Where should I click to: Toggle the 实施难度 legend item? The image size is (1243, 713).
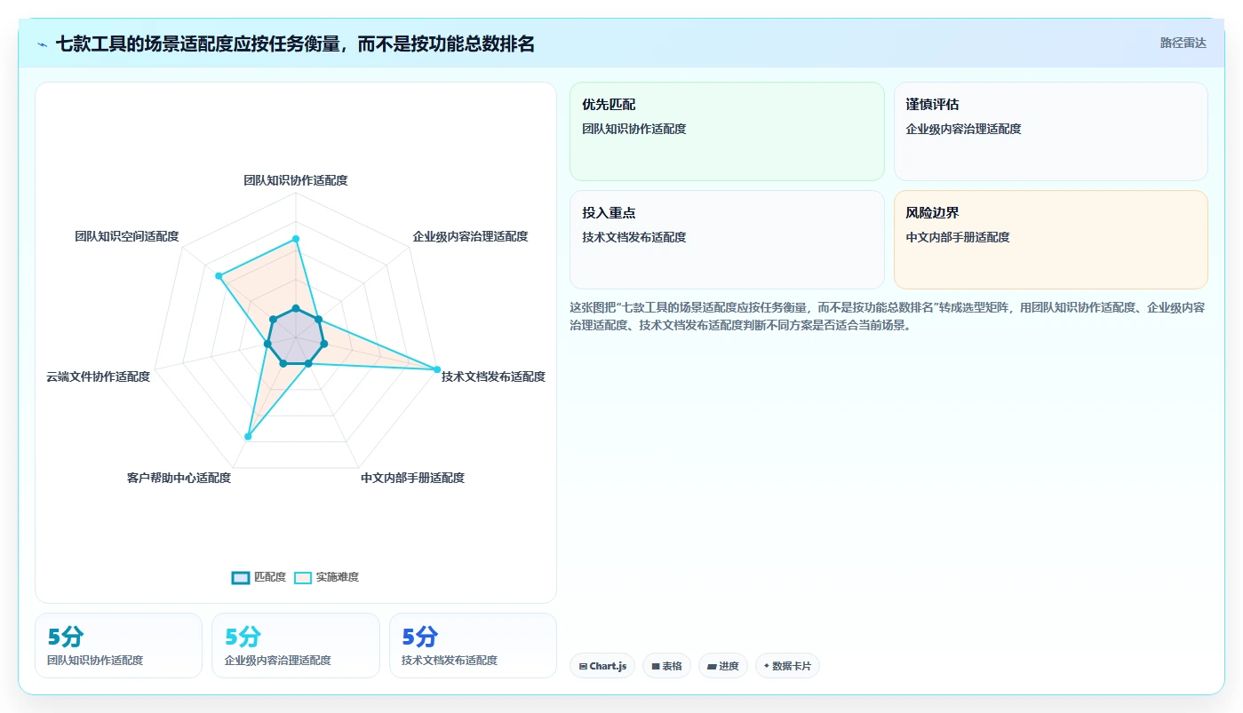click(x=326, y=577)
